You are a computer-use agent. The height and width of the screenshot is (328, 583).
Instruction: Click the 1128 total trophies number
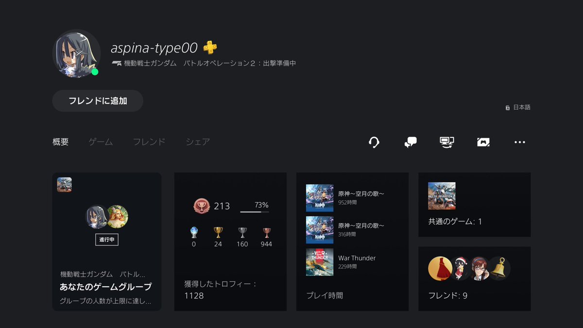click(x=194, y=295)
